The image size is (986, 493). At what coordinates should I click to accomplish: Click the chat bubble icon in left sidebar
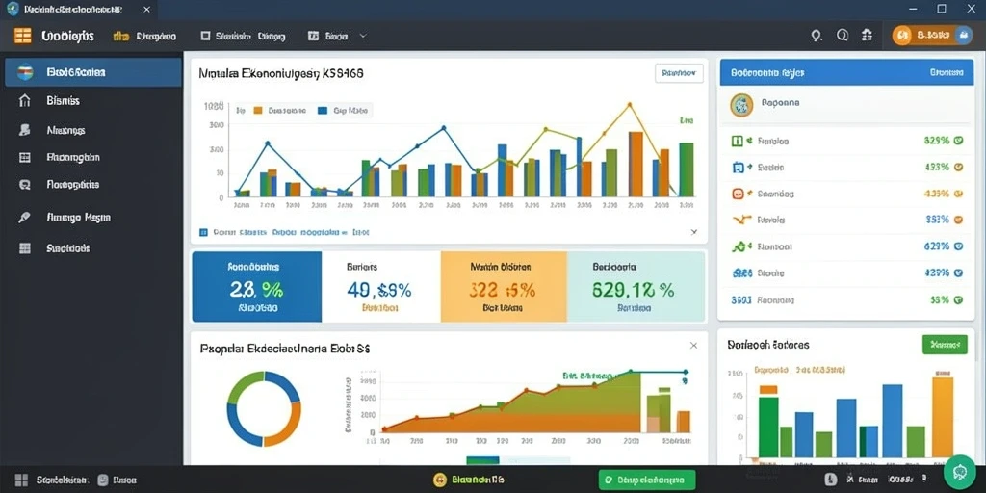tap(24, 185)
